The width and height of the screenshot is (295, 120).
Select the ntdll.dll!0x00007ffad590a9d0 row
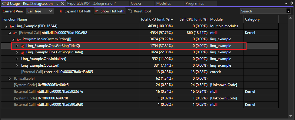pyautogui.click(x=140, y=105)
